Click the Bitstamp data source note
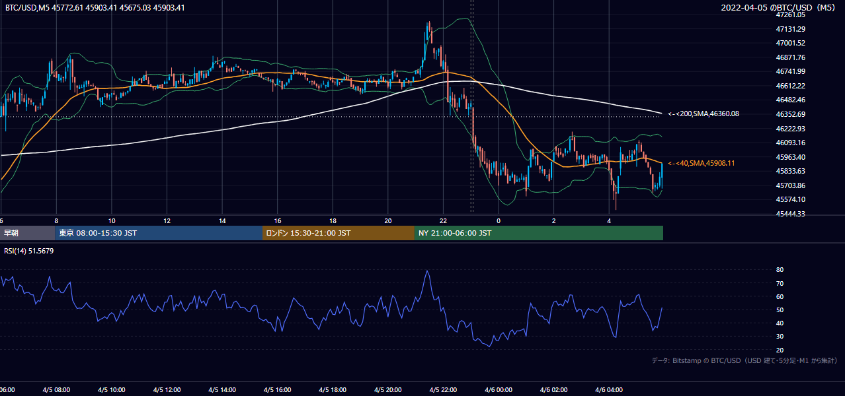 click(745, 361)
